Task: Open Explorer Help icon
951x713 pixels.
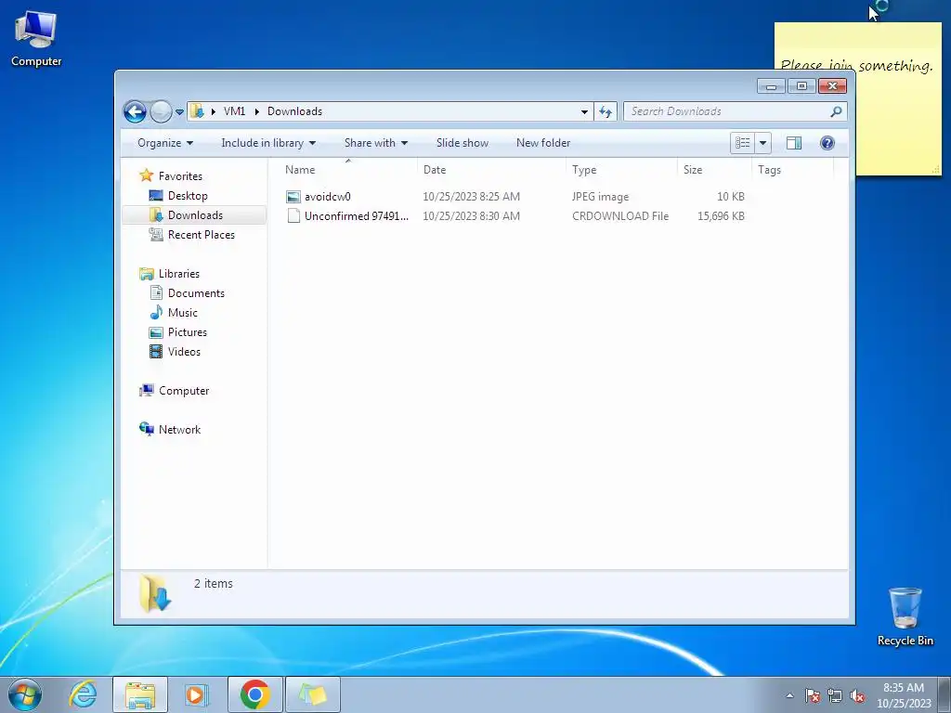Action: 827,143
